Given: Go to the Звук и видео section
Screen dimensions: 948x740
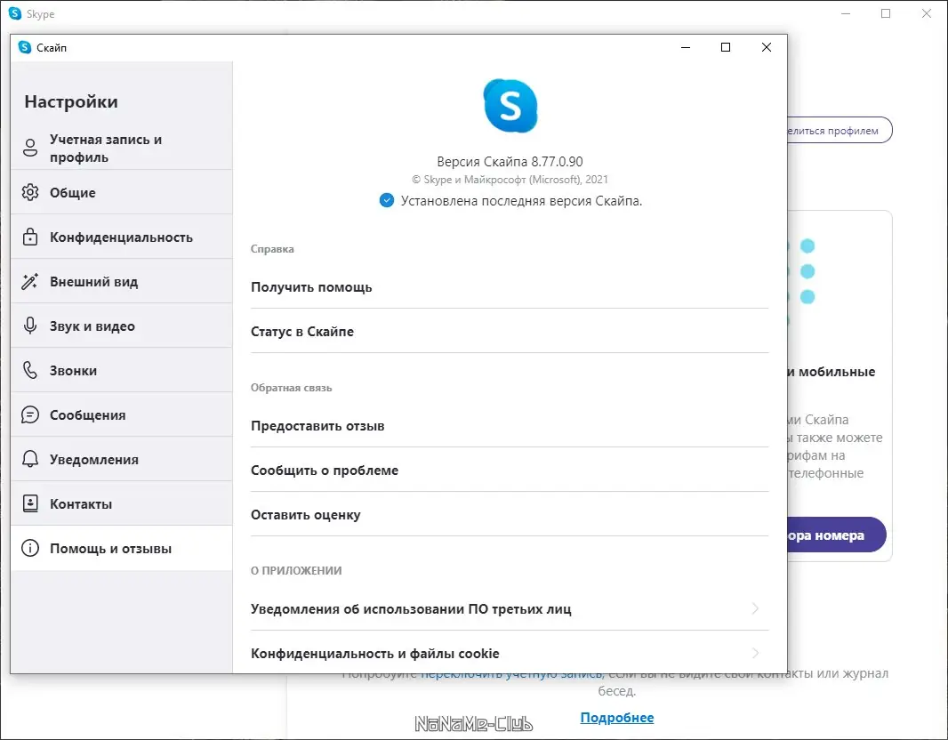Looking at the screenshot, I should [122, 326].
